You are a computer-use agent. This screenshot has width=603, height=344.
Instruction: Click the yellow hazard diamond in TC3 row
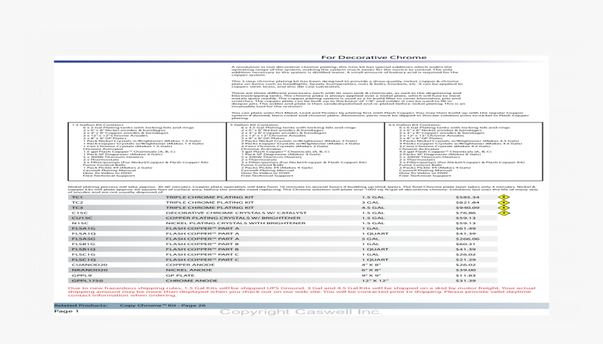[x=503, y=207]
